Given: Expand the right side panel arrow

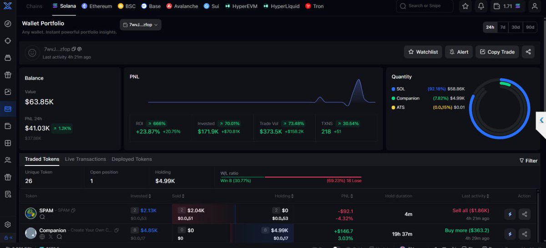Looking at the screenshot, I should pyautogui.click(x=541, y=120).
